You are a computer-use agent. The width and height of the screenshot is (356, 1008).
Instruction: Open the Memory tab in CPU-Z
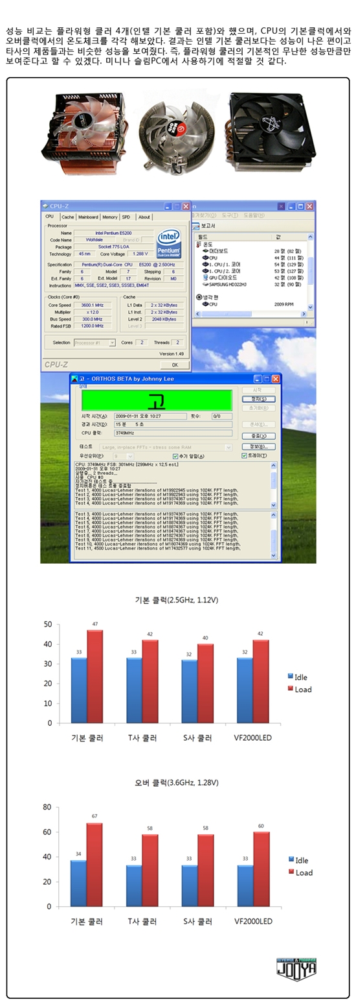point(109,217)
